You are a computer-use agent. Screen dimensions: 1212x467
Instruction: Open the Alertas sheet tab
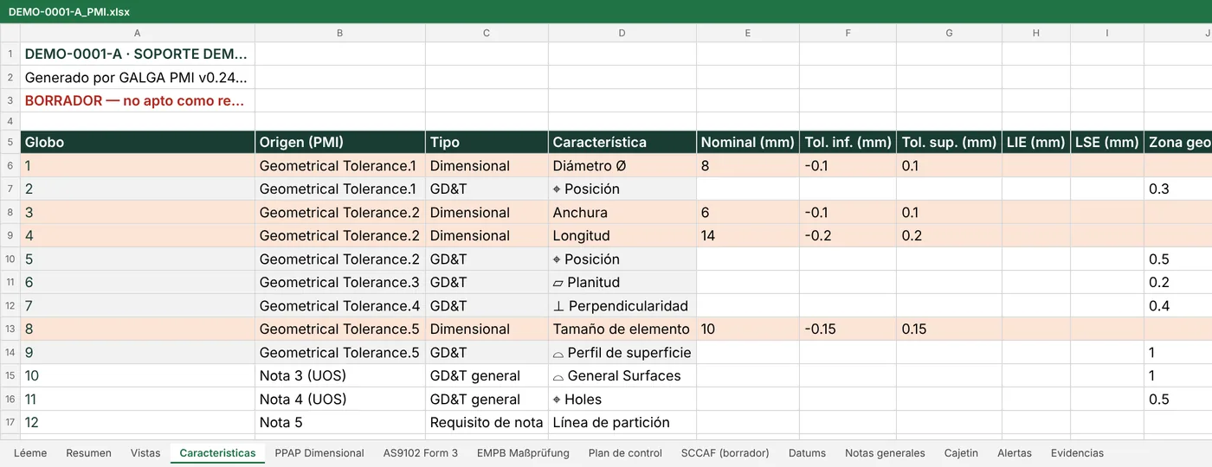[x=1015, y=453]
